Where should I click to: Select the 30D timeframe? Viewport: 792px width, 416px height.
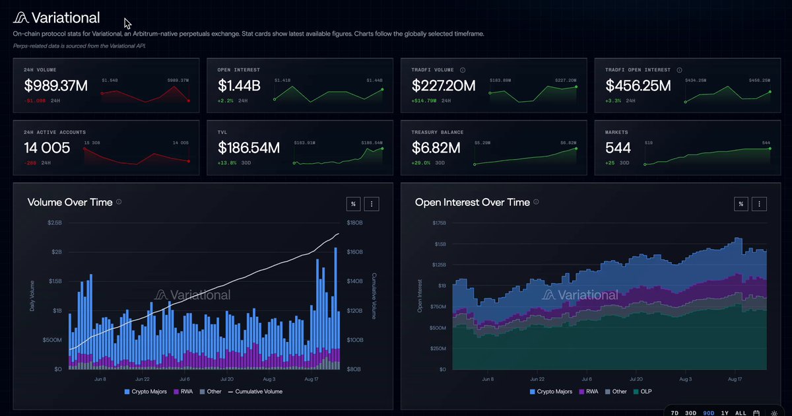pyautogui.click(x=690, y=413)
